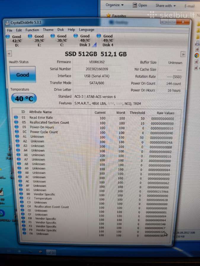Open the Share with dropdown in Explorer
This screenshot has height=266, width=200.
pos(165,6)
